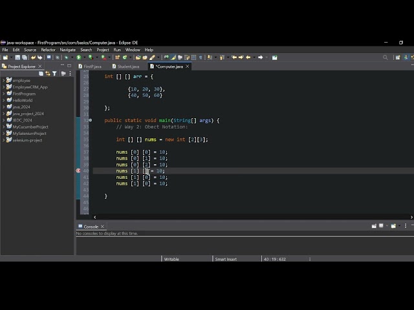Select MyCucumberProject in explorer
The height and width of the screenshot is (310, 414).
(x=30, y=127)
